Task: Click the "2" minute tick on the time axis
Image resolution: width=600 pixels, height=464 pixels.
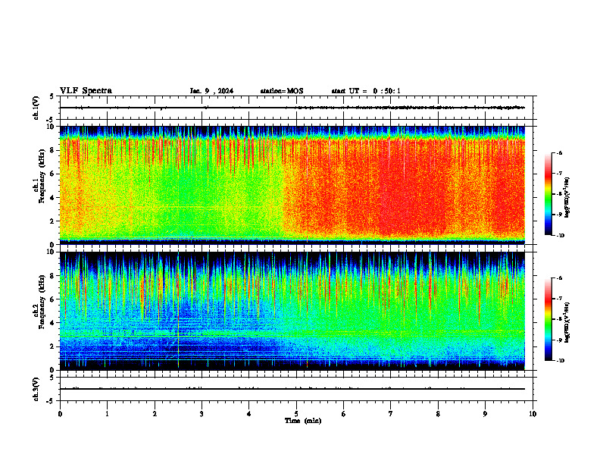Action: [x=155, y=414]
